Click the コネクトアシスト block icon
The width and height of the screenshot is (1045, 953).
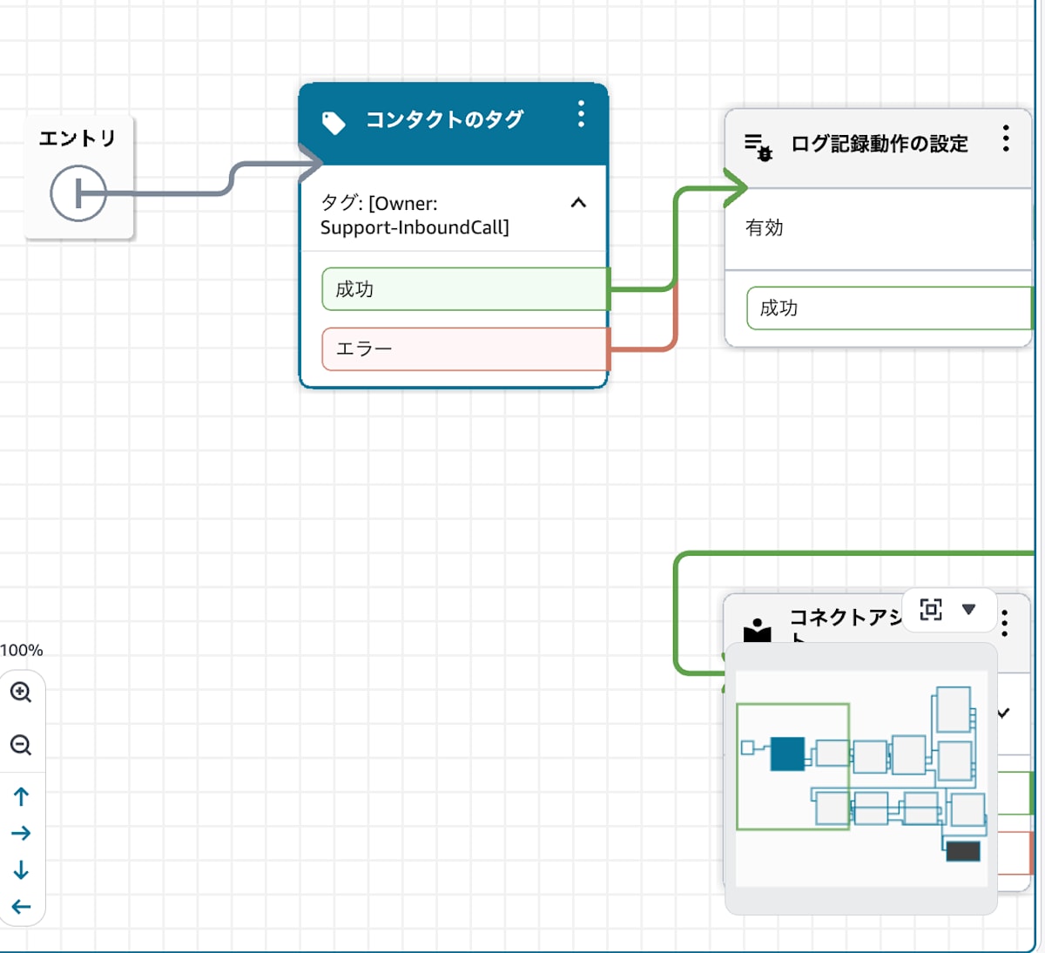coord(757,630)
